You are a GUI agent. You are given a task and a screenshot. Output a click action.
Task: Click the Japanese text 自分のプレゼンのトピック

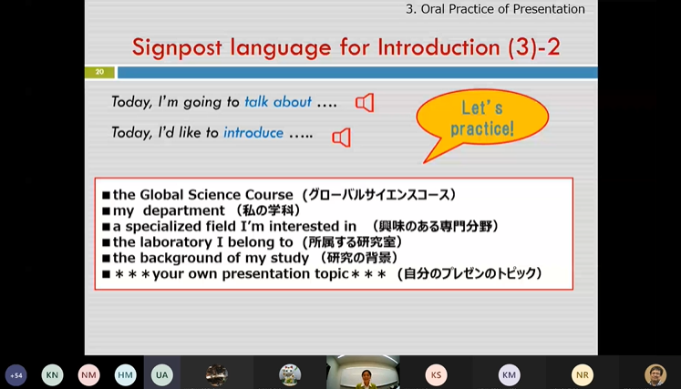click(469, 273)
